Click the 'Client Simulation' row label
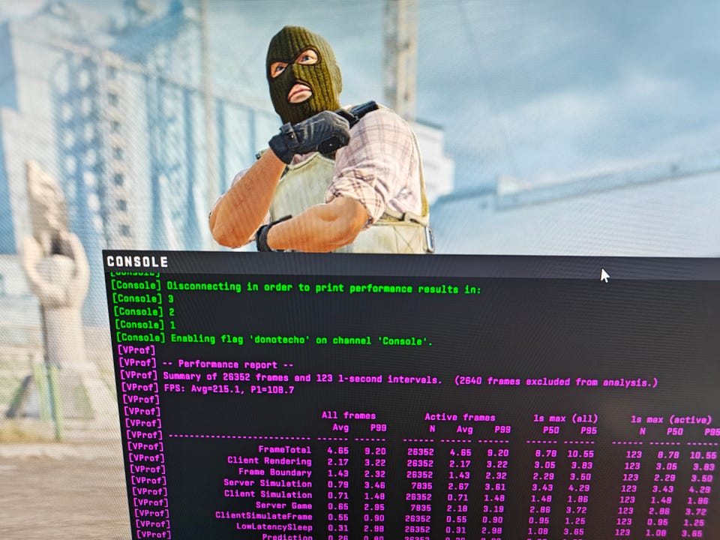 (x=268, y=494)
